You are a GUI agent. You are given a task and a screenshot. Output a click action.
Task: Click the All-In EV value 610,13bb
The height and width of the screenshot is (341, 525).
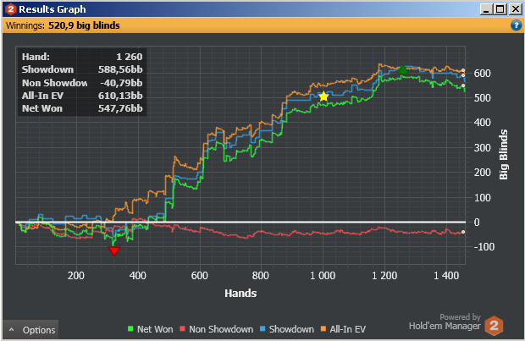click(x=120, y=96)
